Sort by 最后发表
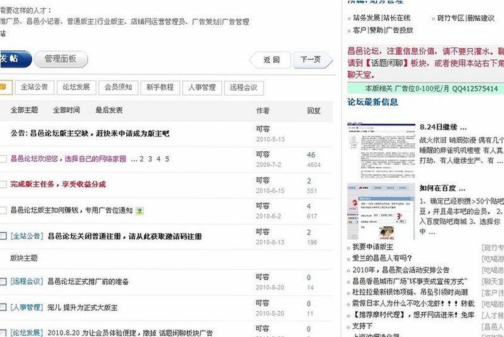This screenshot has height=337, width=504. point(109,110)
